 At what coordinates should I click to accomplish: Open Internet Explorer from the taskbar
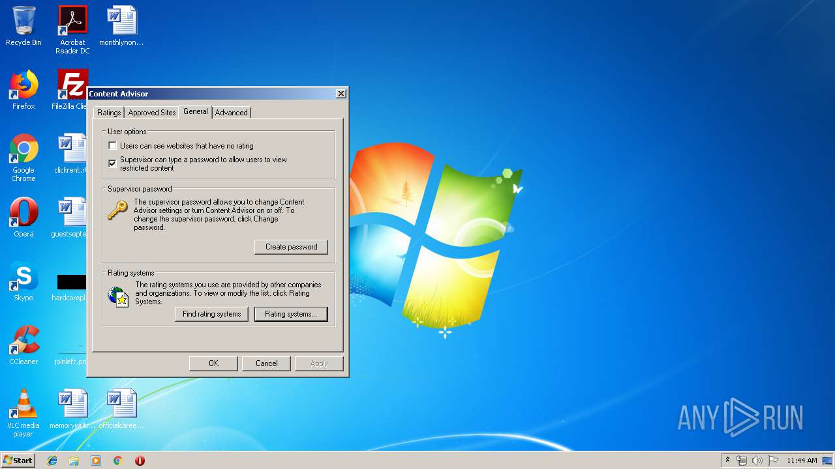tap(52, 461)
